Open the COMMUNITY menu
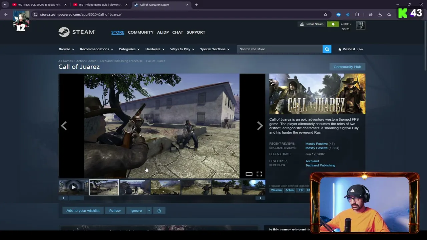This screenshot has height=240, width=427. (140, 32)
